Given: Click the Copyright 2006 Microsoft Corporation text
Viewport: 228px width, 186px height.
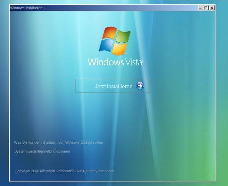Looking at the screenshot, I should pos(65,171).
